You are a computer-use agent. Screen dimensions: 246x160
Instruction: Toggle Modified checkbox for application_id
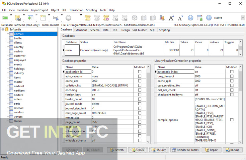[140, 72]
